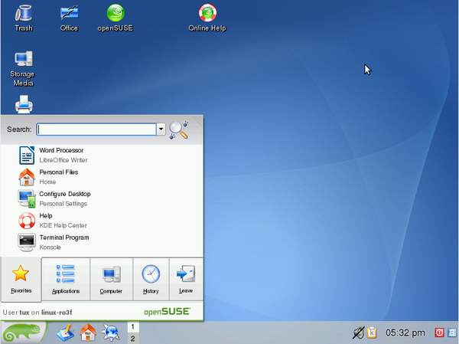Open the History tab
Screen dimensions: 459x344
pos(151,279)
